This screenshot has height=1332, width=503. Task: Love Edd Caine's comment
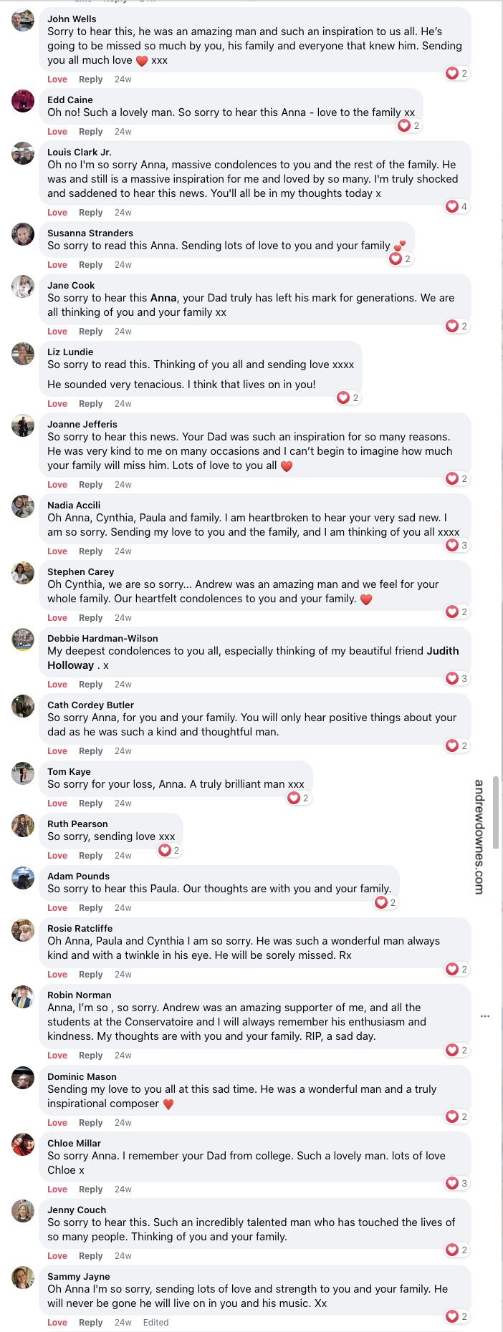pyautogui.click(x=57, y=131)
